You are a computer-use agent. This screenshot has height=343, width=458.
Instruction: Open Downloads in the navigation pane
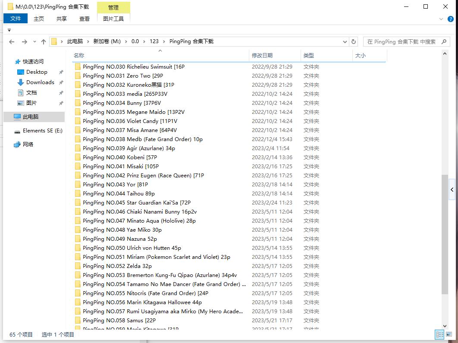[x=40, y=82]
